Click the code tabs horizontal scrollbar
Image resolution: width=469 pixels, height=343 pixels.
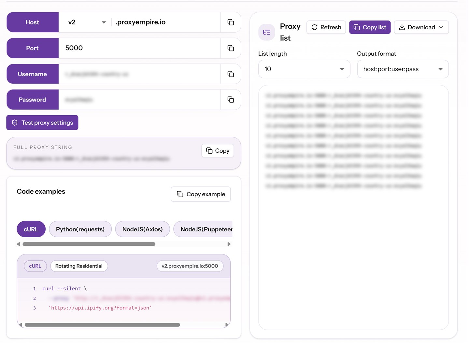click(x=89, y=244)
